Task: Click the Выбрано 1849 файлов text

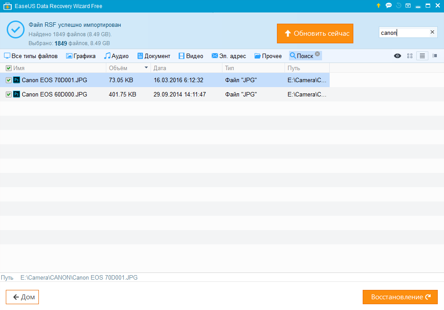Action: [69, 43]
